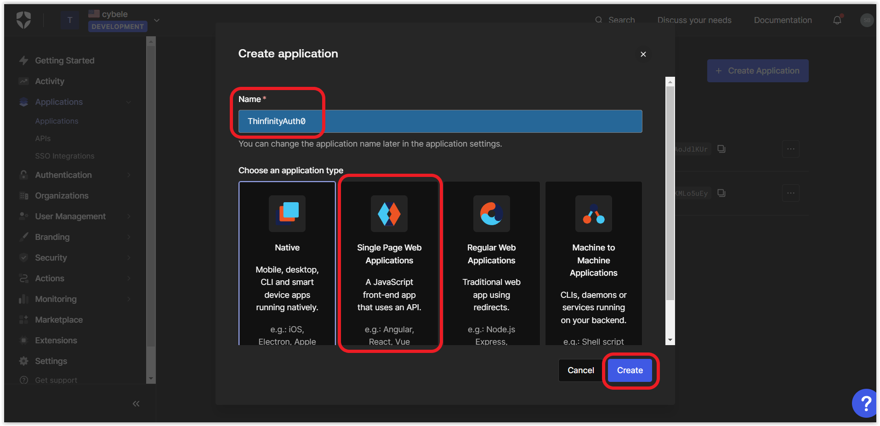Click the Name input field
880x426 pixels.
[x=440, y=121]
